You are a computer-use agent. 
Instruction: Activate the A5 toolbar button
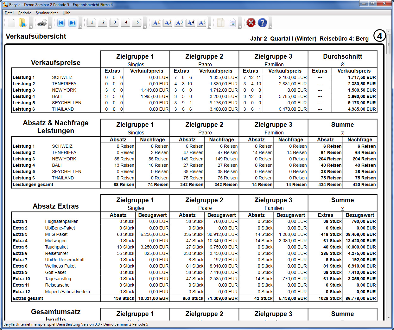(x=202, y=23)
